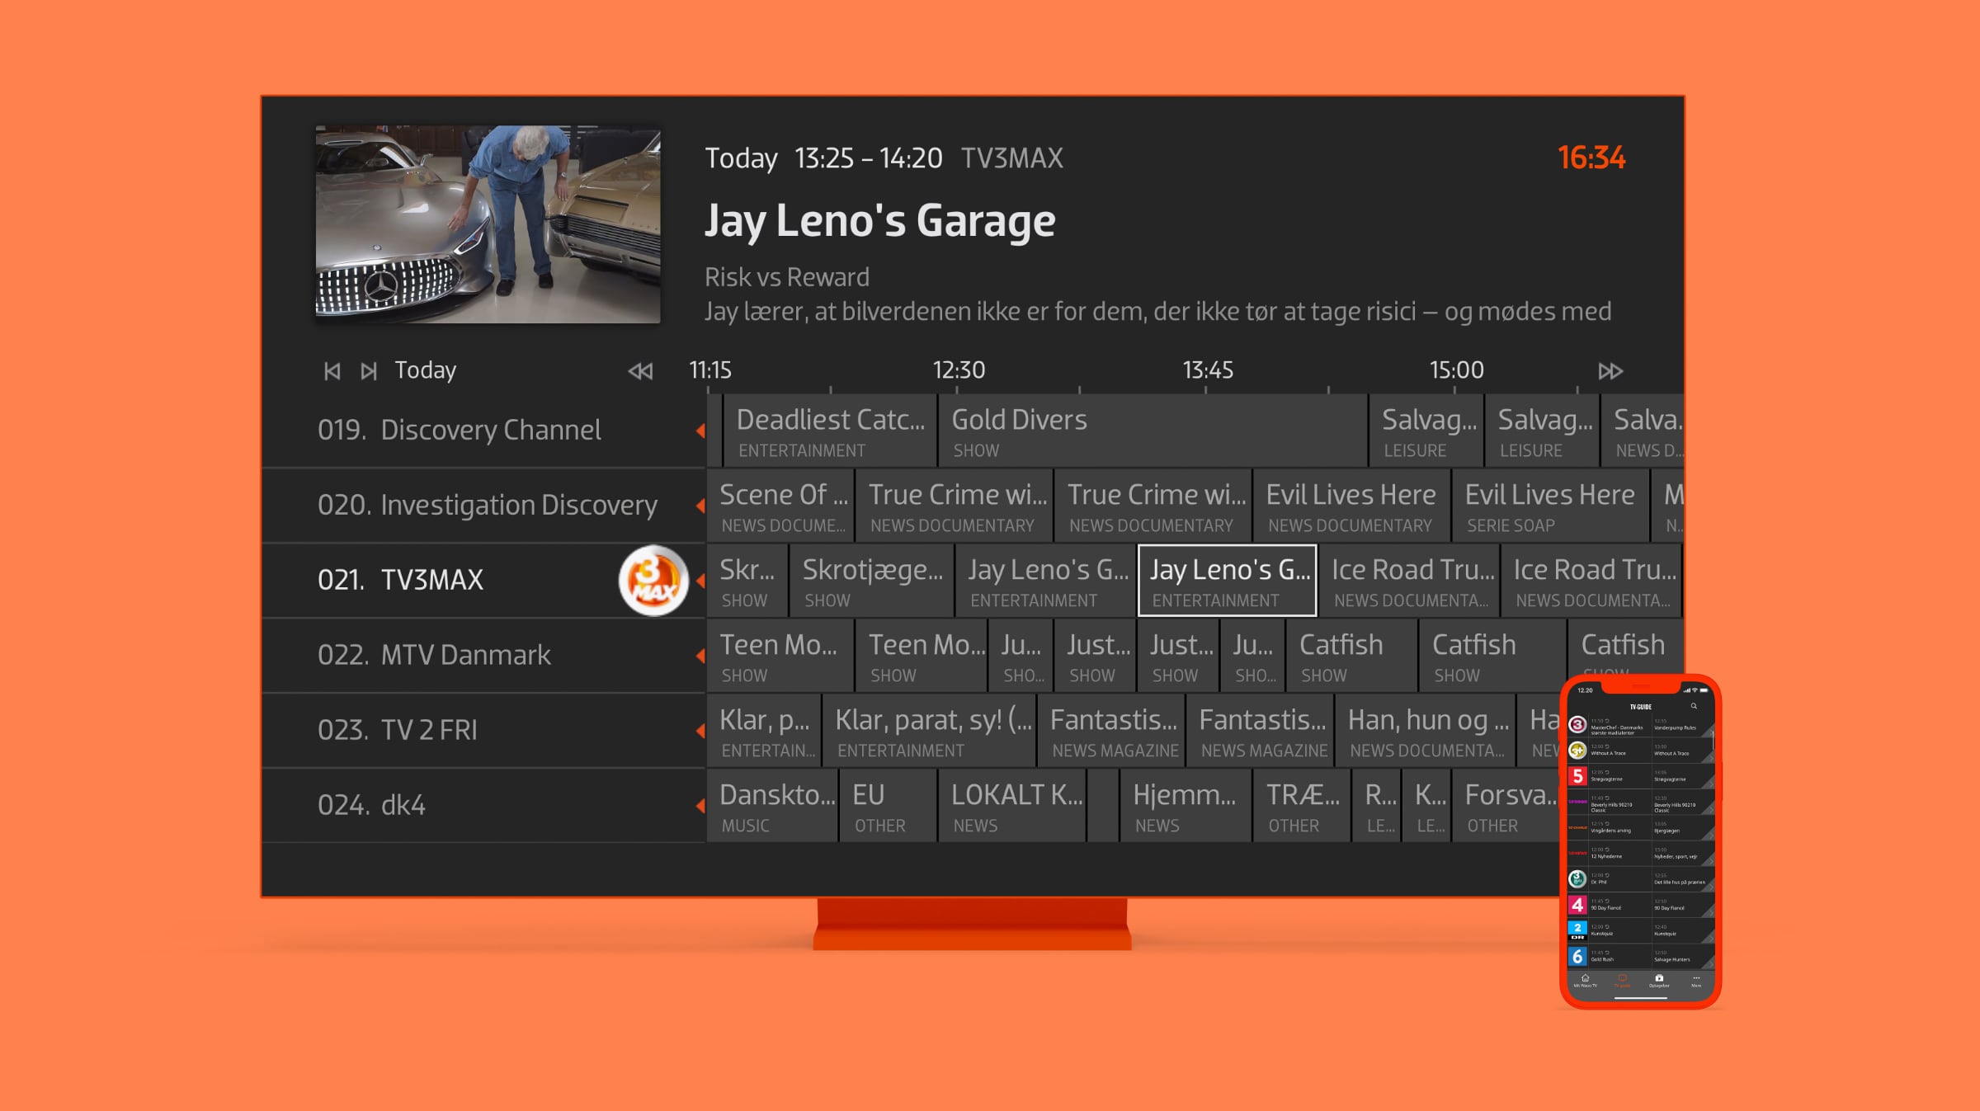Jump to the previous day icon
This screenshot has height=1111, width=1980.
332,371
